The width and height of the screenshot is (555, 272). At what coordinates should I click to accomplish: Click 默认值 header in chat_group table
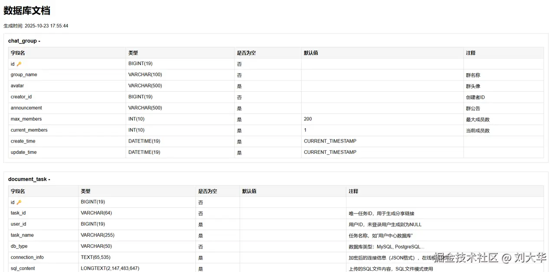pos(382,53)
